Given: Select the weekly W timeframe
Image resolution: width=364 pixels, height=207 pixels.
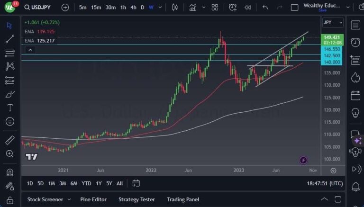Looking at the screenshot, I should [x=151, y=8].
